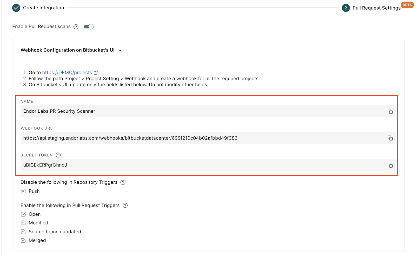Uncheck the Merged pull request trigger

23,240
